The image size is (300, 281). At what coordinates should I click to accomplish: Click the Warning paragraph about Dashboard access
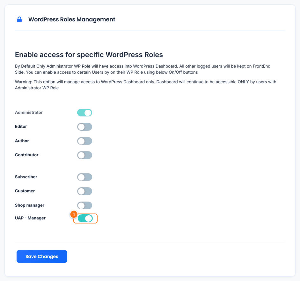[146, 85]
